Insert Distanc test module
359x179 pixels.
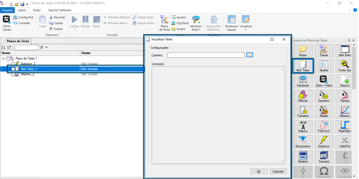coord(303,127)
